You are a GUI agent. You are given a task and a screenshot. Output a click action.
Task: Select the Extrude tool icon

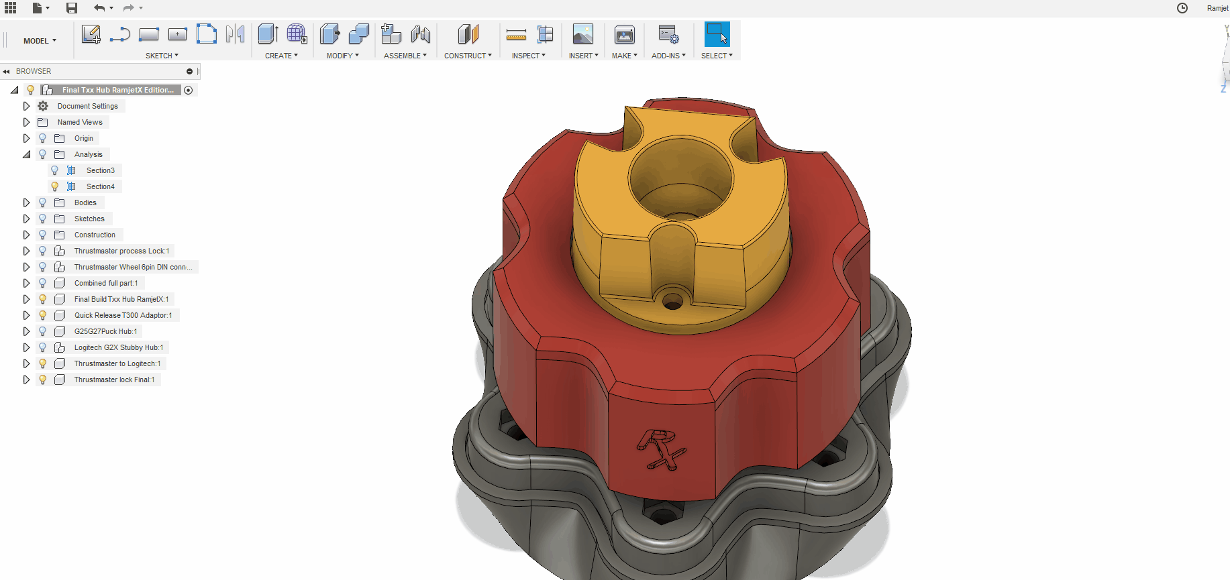coord(268,34)
